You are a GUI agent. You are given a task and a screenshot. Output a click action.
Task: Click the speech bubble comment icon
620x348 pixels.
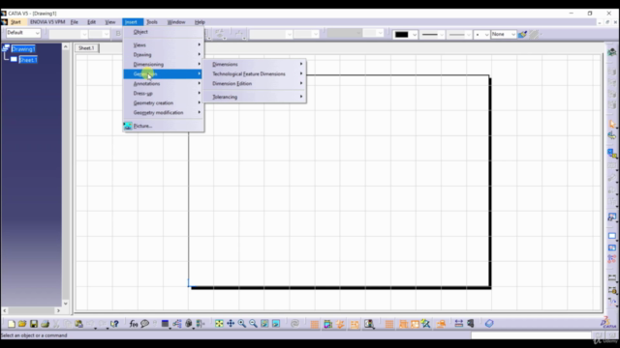144,324
